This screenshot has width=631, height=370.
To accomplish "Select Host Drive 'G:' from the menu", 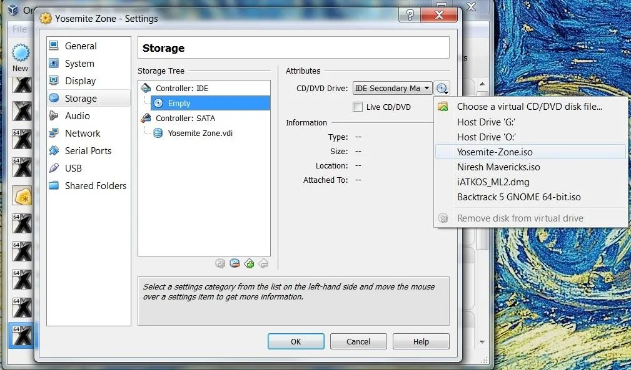I will click(x=530, y=122).
